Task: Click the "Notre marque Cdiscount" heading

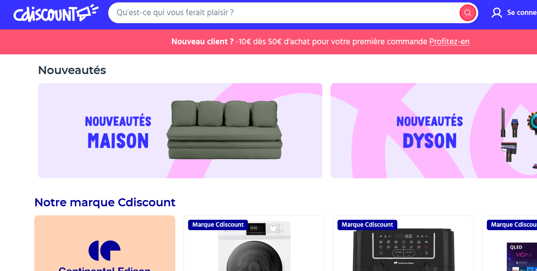Action: point(105,202)
